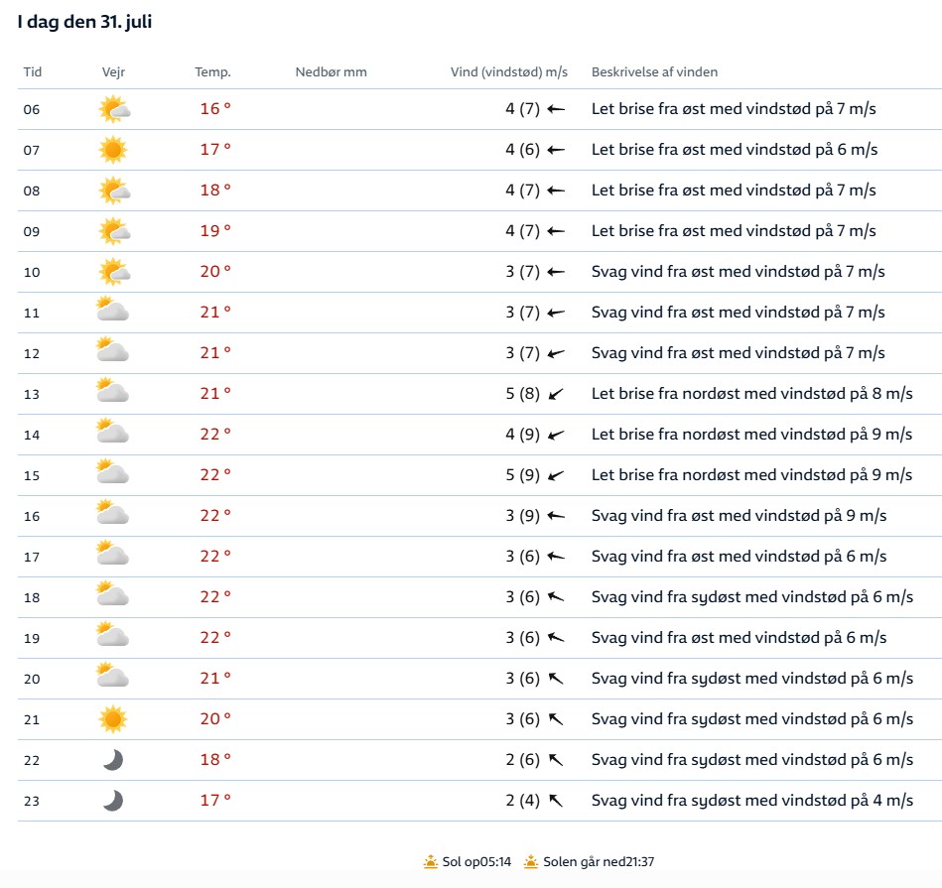Click the wind arrow in the 13 row
The width and height of the screenshot is (942, 888).
[556, 394]
